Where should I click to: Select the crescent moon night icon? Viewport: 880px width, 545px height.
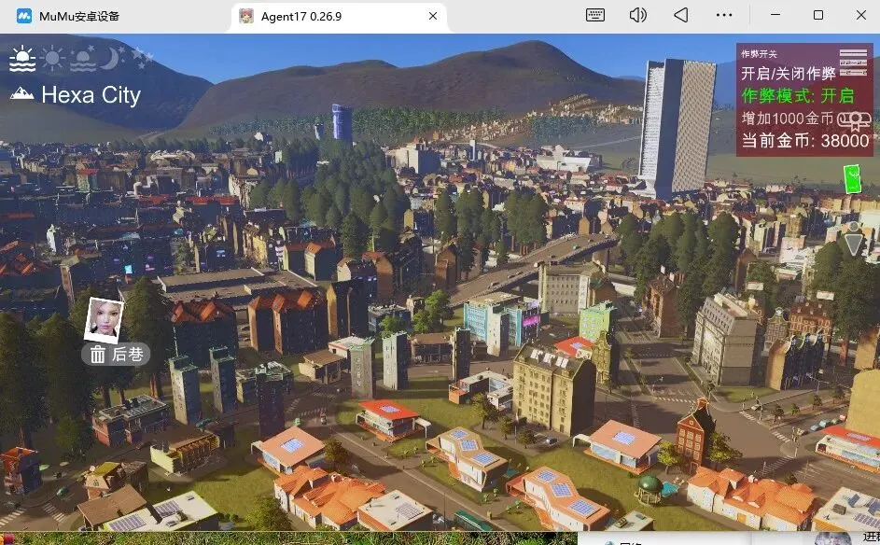(111, 59)
